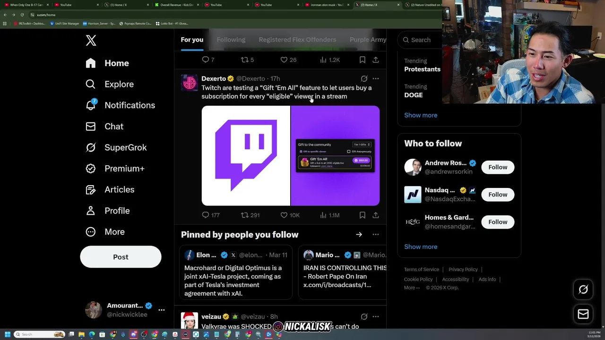The width and height of the screenshot is (605, 340).
Task: Expand the More menu in the sidebar
Action: [x=105, y=232]
